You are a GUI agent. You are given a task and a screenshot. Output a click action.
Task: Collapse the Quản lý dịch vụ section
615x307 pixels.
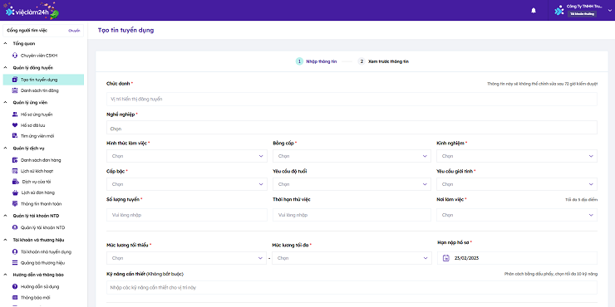(x=6, y=148)
